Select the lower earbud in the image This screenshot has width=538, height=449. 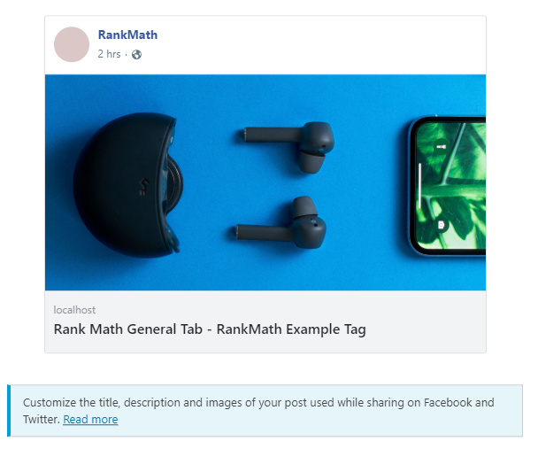281,222
